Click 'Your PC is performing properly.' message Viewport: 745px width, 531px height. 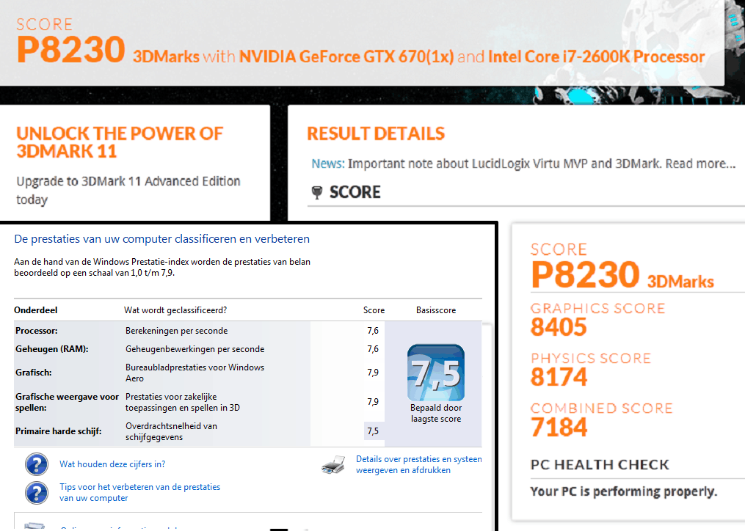click(x=623, y=491)
